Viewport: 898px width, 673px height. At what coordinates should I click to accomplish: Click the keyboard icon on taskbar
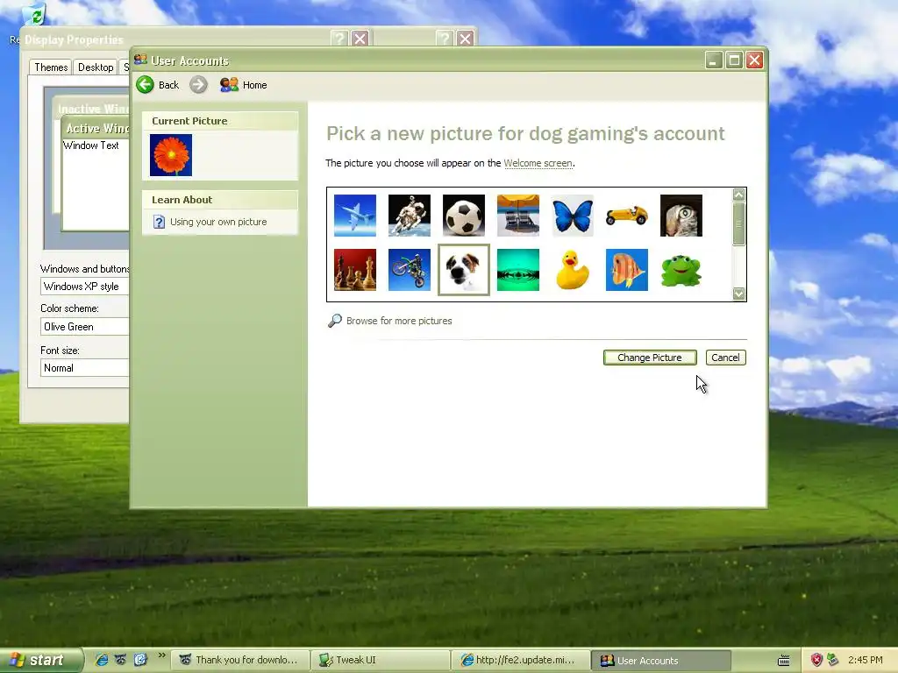[x=783, y=661]
